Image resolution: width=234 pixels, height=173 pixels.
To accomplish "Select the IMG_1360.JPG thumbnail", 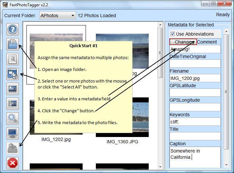I will click(122, 117).
